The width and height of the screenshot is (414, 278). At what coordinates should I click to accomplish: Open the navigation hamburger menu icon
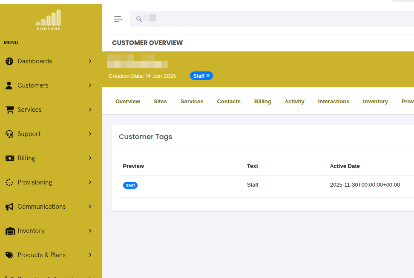[x=118, y=19]
